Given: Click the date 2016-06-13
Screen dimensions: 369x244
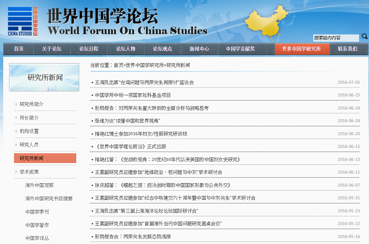Looking at the screenshot, I should pos(349,159).
